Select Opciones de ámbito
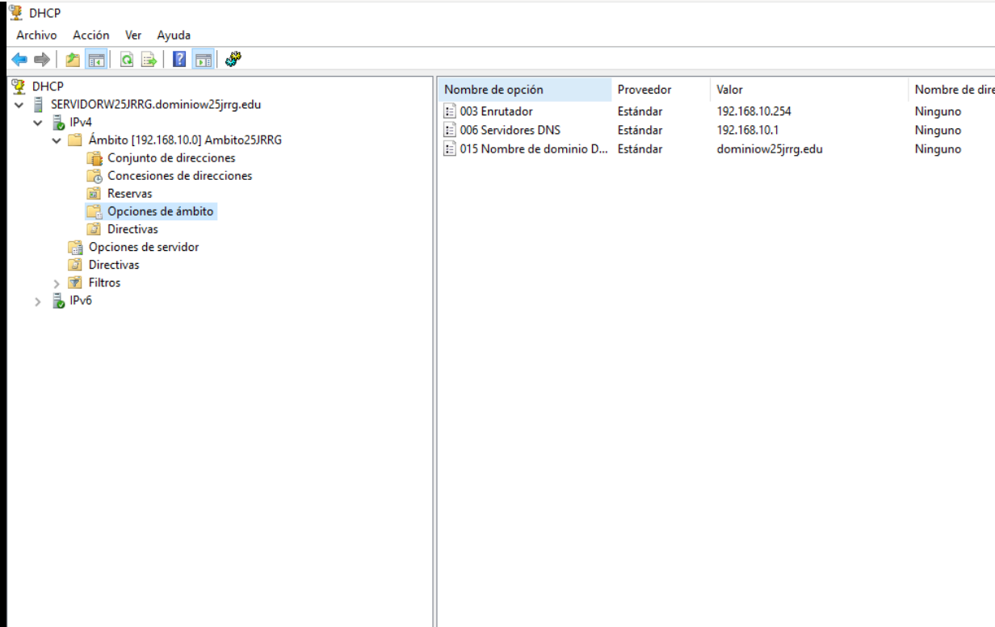 coord(160,211)
